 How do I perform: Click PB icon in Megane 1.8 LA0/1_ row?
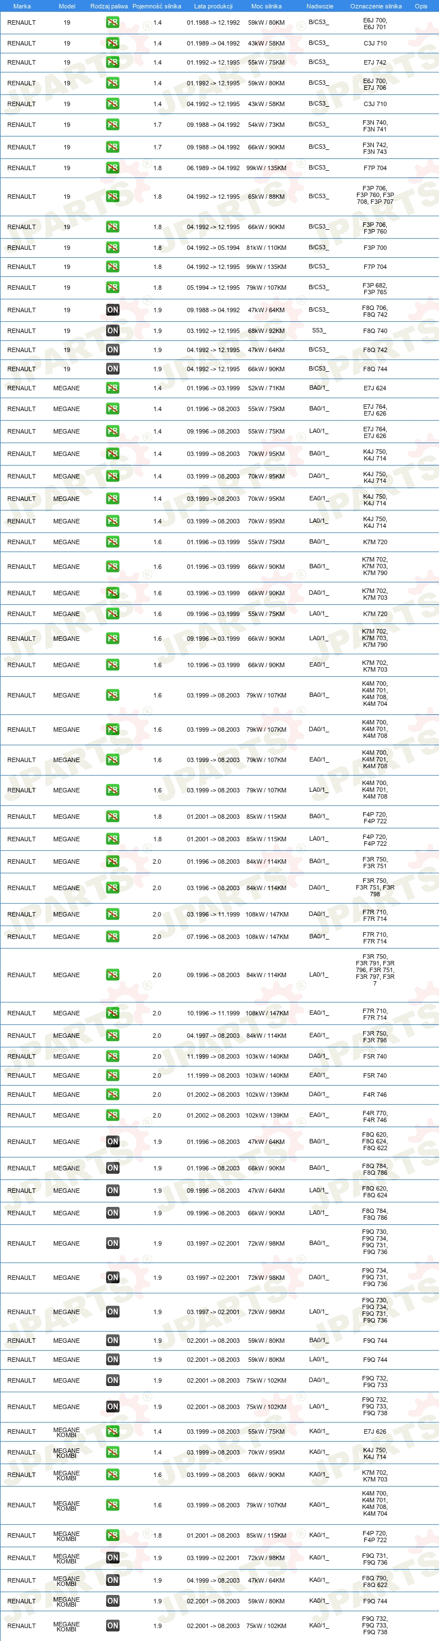(x=113, y=839)
